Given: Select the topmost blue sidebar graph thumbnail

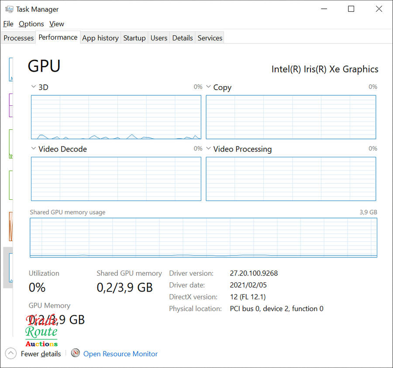Looking at the screenshot, I should point(11,69).
